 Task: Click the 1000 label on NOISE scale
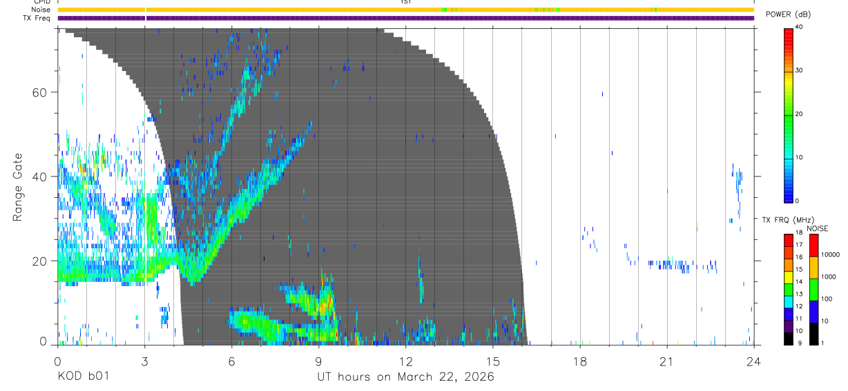coord(829,277)
